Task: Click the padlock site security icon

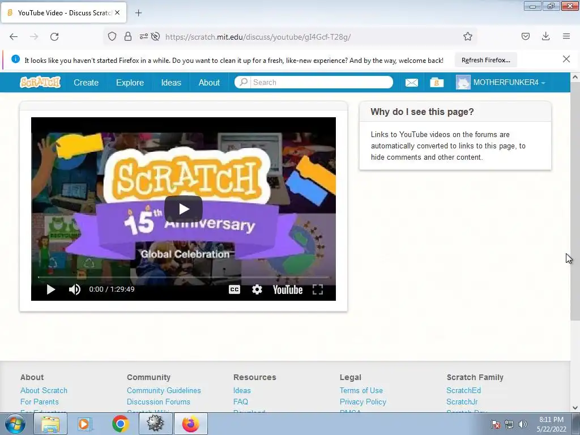Action: [x=127, y=36]
